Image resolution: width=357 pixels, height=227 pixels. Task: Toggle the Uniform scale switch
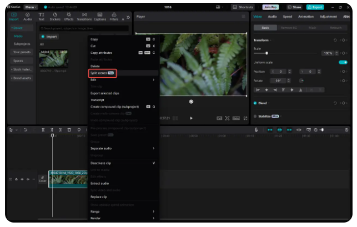tap(343, 62)
